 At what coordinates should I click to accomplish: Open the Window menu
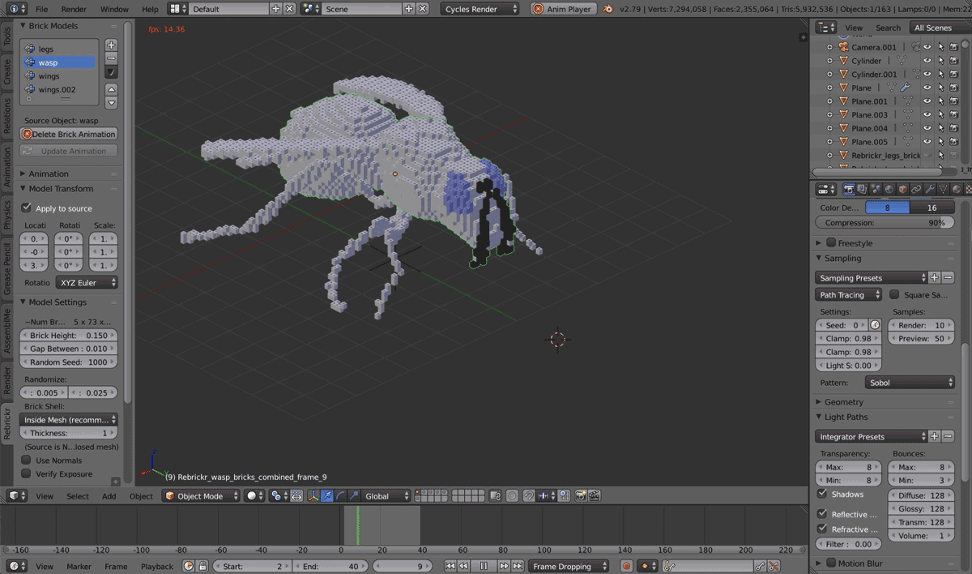114,9
